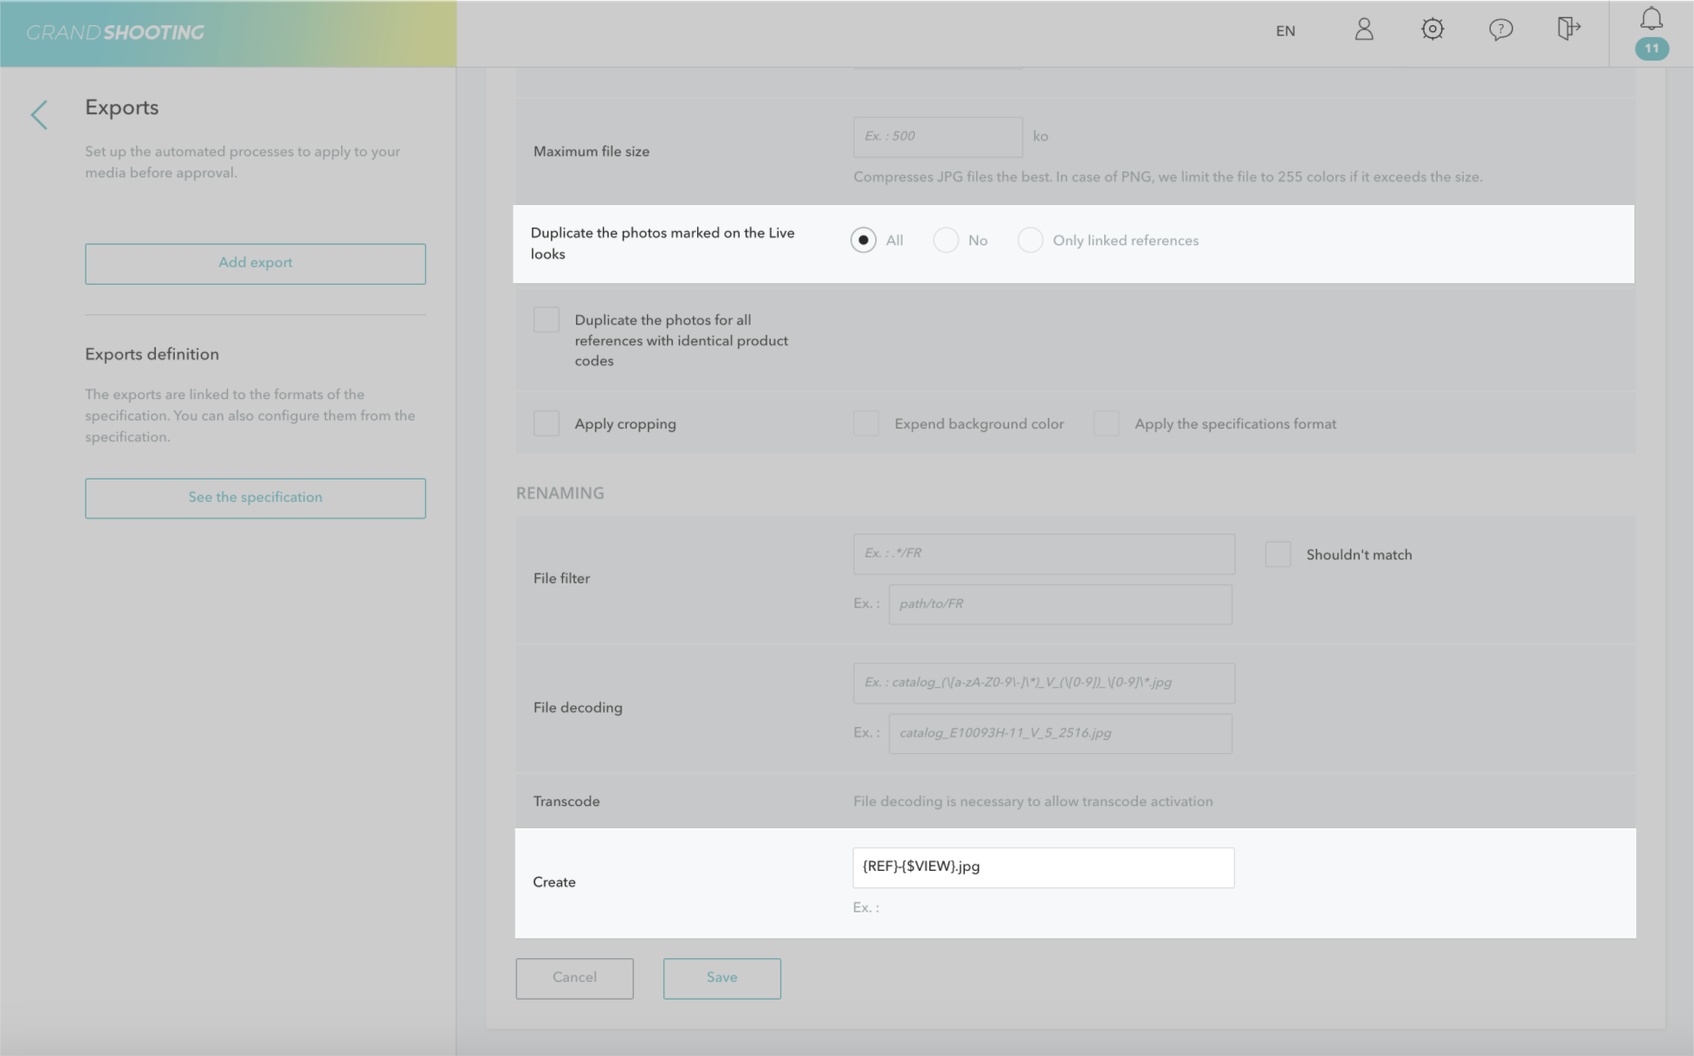Enable duplicate photos for identical product codes
This screenshot has height=1056, width=1694.
[x=546, y=319]
